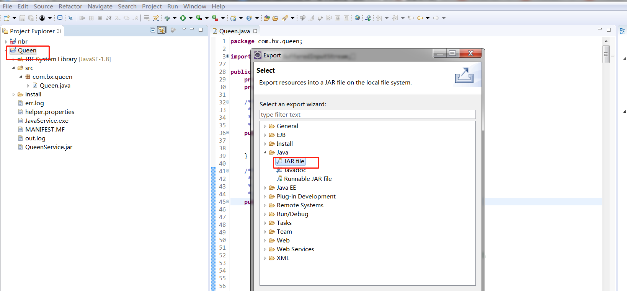Click the Suspend debug toolbar icon
Screen dimensions: 627x291
[x=91, y=18]
